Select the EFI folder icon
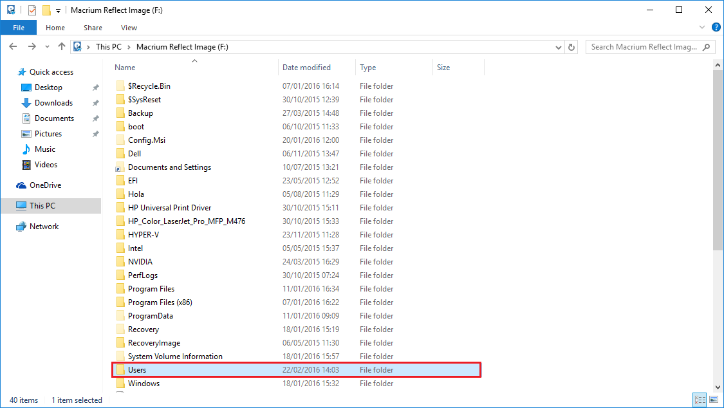This screenshot has width=724, height=408. [x=120, y=180]
